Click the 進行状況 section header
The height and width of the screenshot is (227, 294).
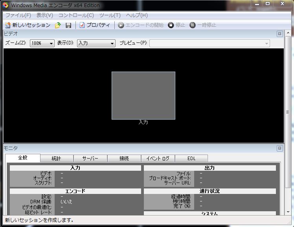click(x=209, y=191)
